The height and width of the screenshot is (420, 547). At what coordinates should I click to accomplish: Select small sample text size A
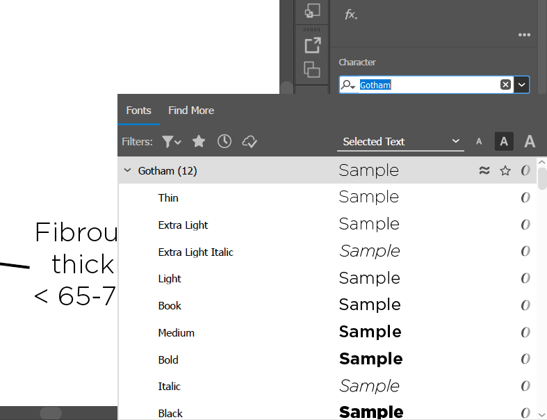coord(479,141)
